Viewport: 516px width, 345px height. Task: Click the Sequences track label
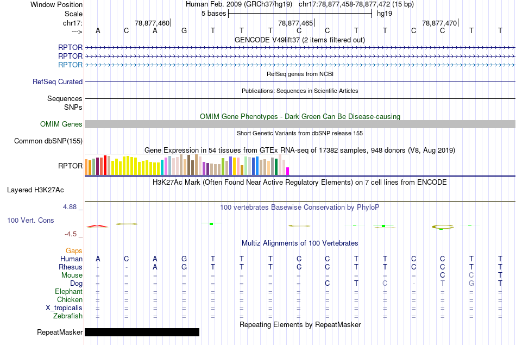coord(65,98)
